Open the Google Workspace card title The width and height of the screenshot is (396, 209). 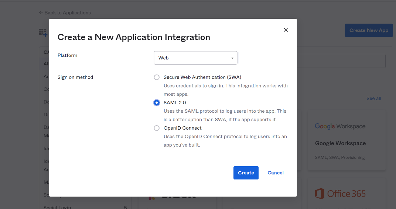(x=340, y=143)
